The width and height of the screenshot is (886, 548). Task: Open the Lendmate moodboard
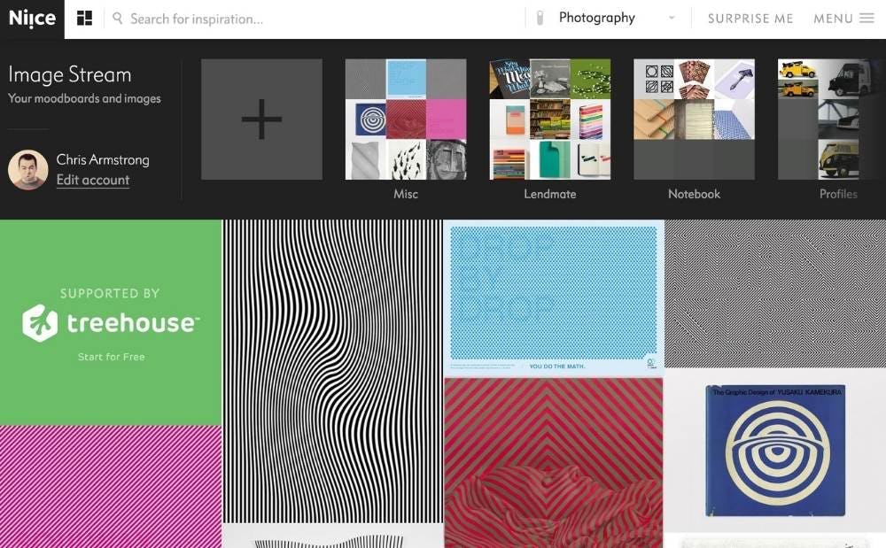coord(550,120)
